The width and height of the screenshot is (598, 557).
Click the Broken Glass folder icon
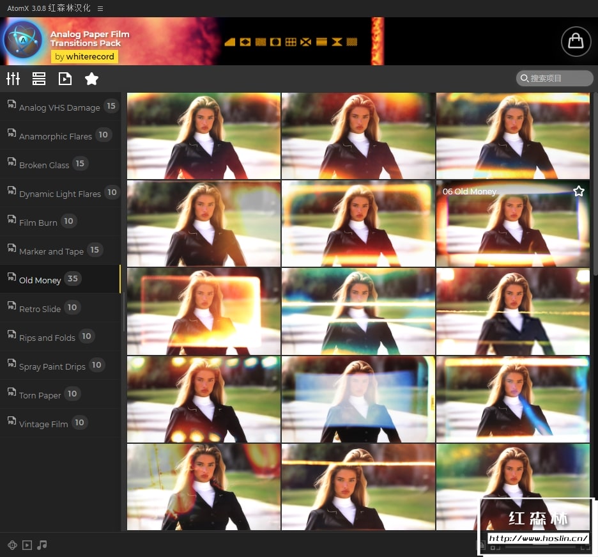click(x=12, y=162)
